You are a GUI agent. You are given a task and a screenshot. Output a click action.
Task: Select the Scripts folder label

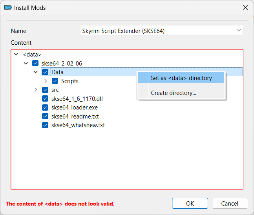point(69,81)
